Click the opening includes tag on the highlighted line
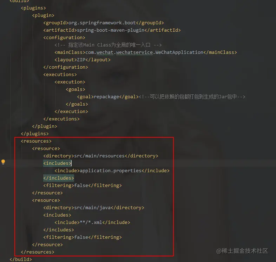276x262 pixels. click(x=57, y=163)
